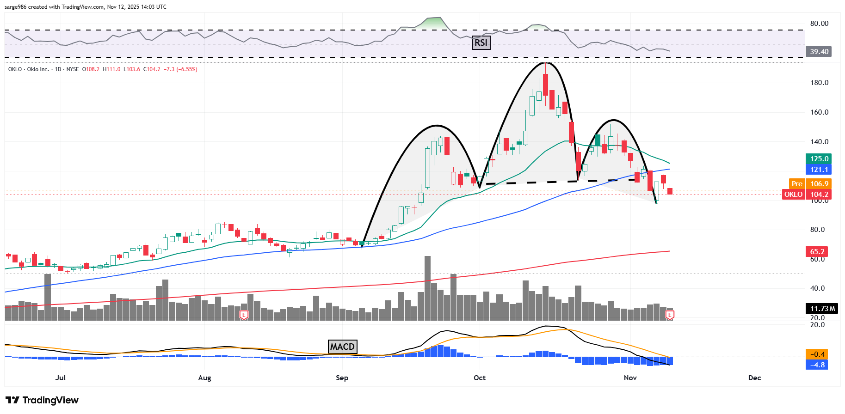Viewport: 845px width, 414px height.
Task: Click the RSI value 39.40 label
Action: [819, 52]
